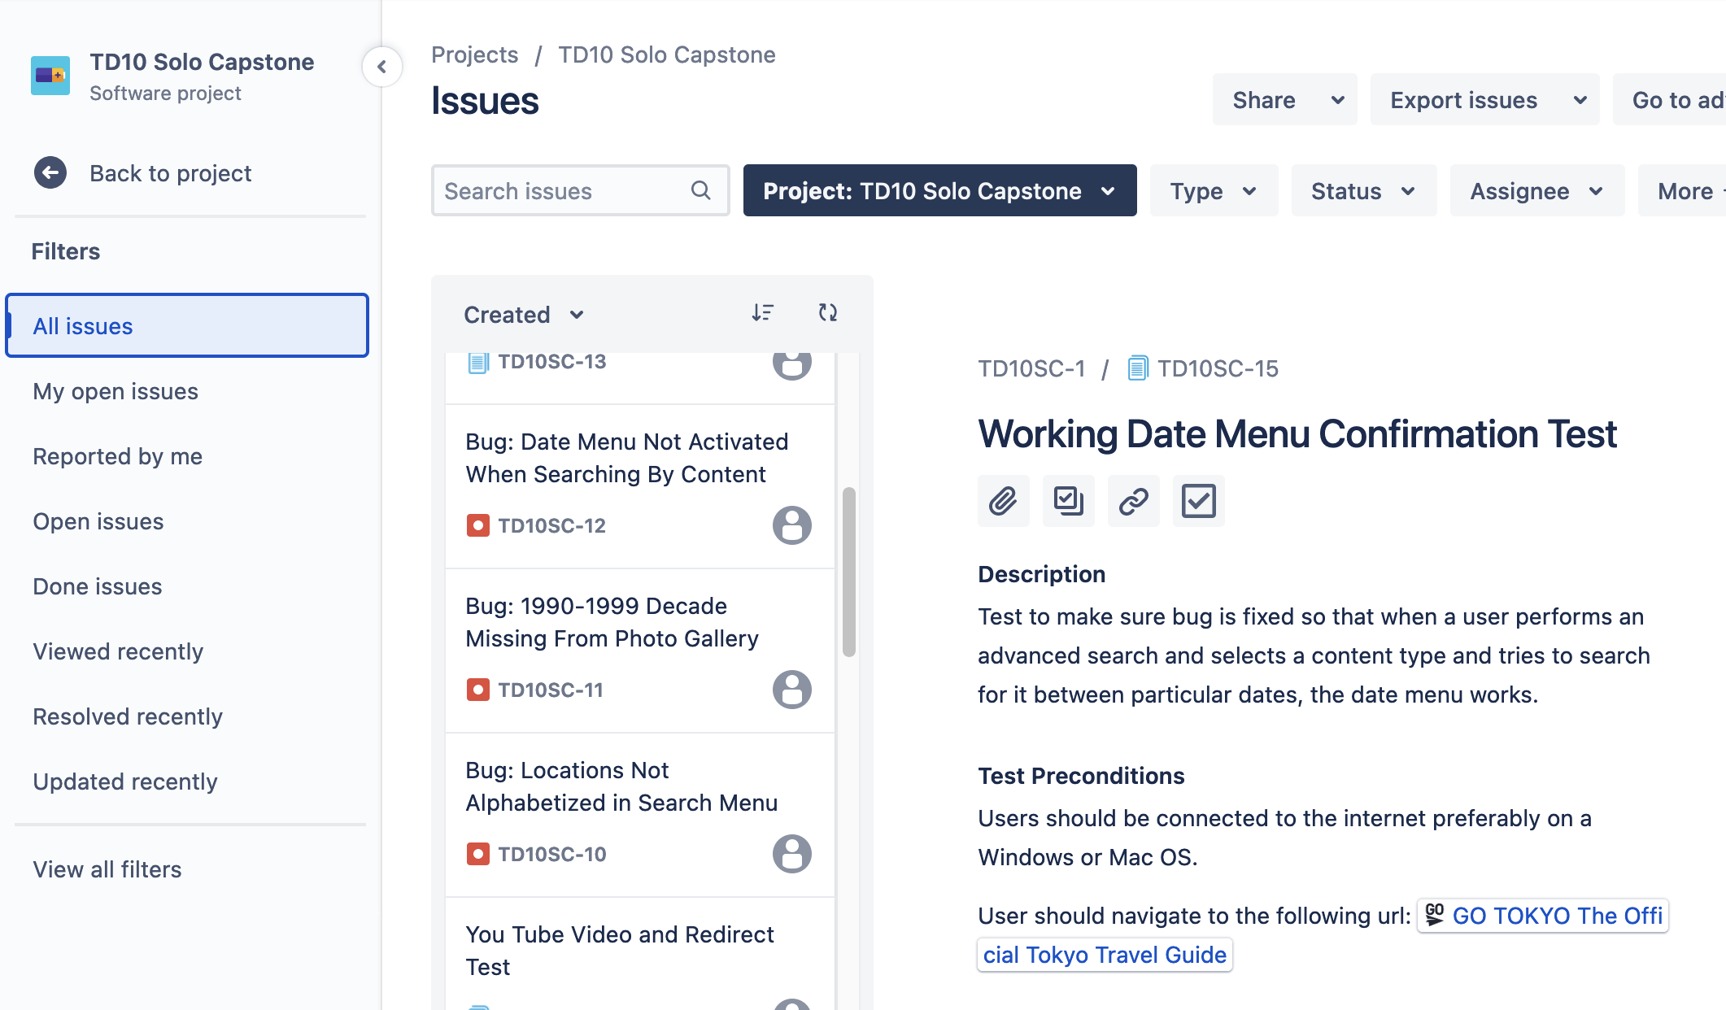
Task: Expand the More filters dropdown
Action: point(1685,190)
